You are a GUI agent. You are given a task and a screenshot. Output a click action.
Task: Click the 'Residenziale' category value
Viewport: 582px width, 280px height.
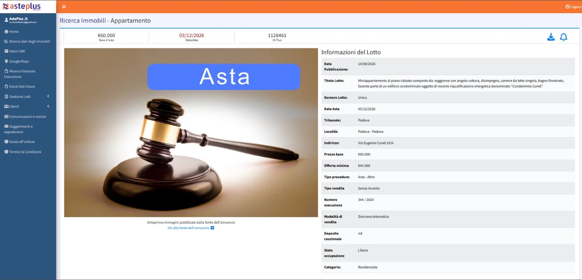point(368,267)
